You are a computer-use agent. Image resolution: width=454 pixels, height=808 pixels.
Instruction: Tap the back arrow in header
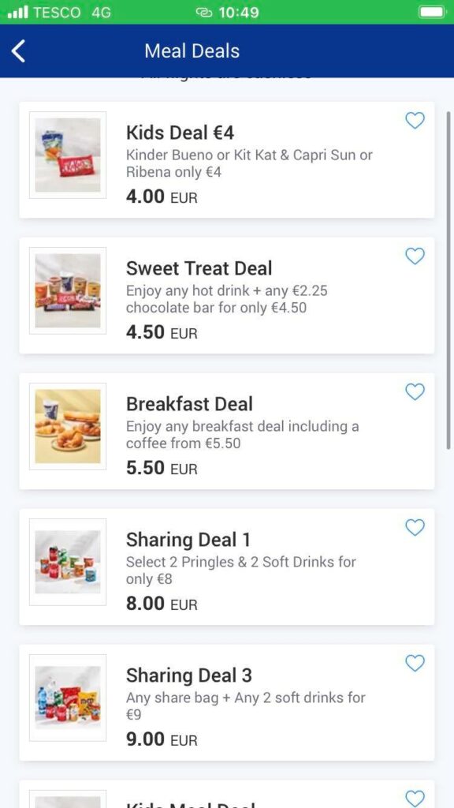click(x=19, y=51)
